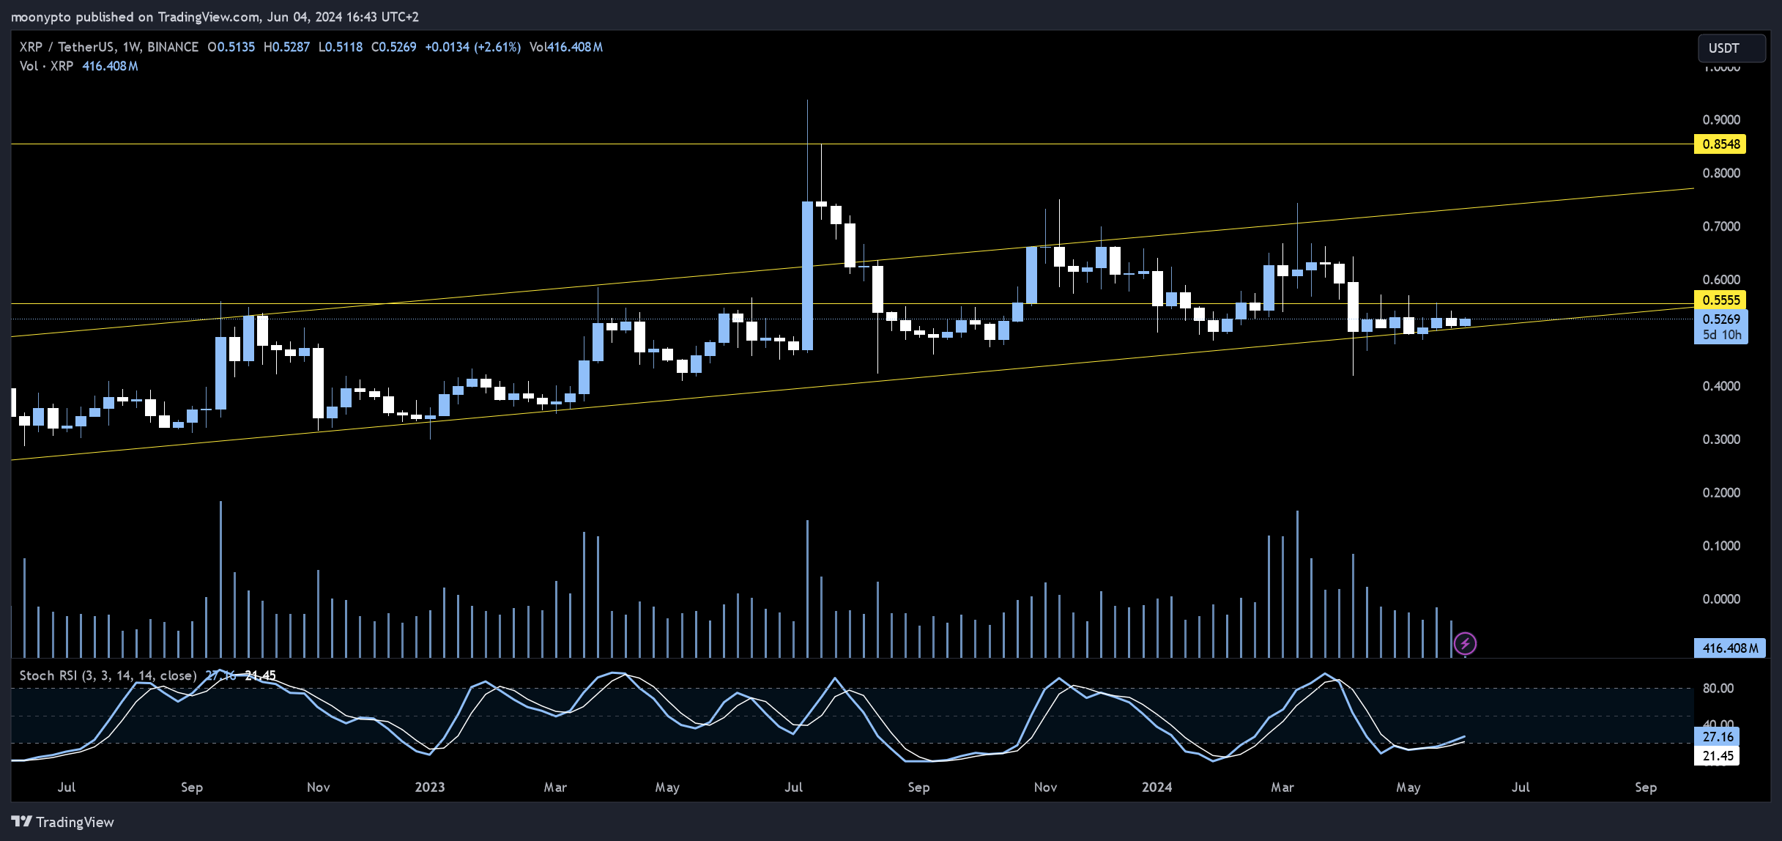Click the 27.16 Stoch RSI value label

coord(1716,737)
